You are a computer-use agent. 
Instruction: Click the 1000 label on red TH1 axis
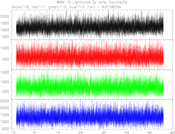pyautogui.click(x=5, y=48)
